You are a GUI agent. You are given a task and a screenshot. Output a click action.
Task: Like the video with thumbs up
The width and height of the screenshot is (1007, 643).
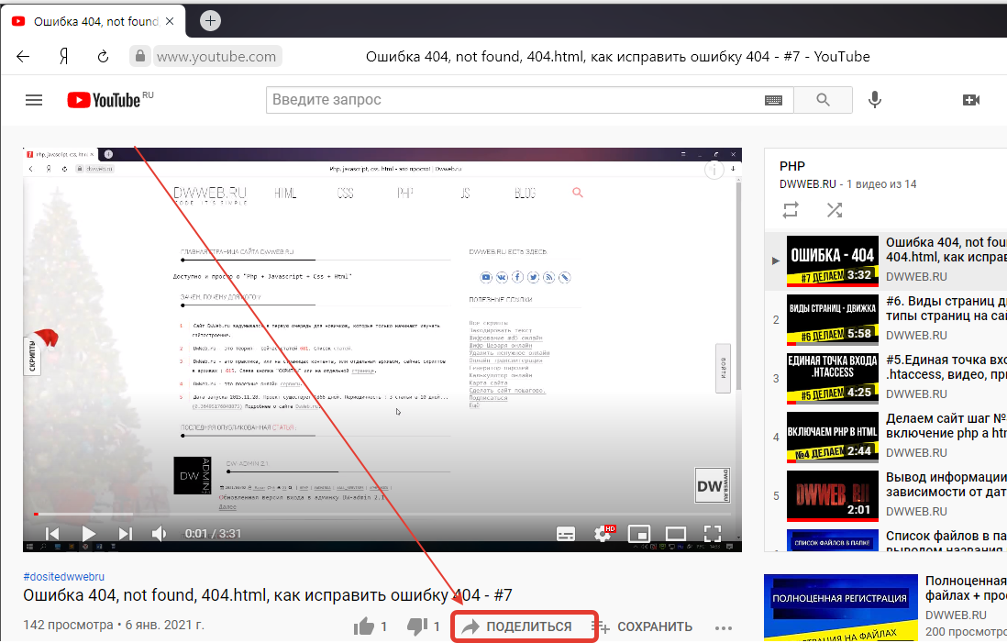[x=364, y=626]
